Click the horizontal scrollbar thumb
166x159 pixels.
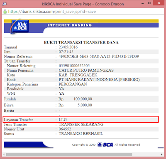pyautogui.click(x=69, y=154)
